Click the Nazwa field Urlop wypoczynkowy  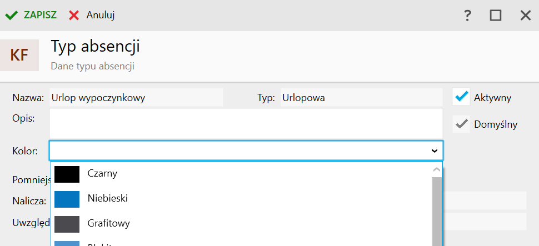click(x=136, y=98)
